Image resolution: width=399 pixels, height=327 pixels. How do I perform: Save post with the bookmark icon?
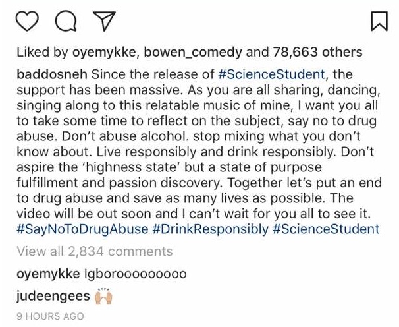[x=379, y=22]
